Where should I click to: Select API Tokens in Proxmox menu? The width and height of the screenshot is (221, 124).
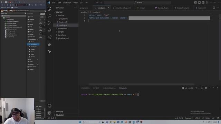(x=33, y=44)
